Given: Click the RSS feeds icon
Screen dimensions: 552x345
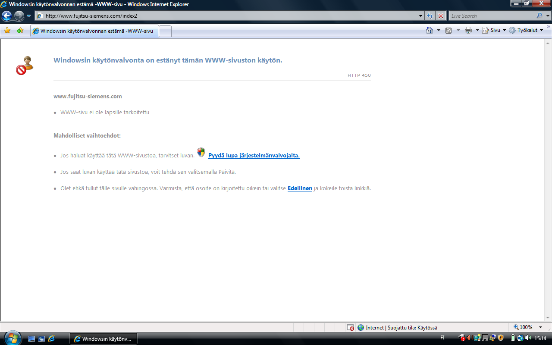Looking at the screenshot, I should point(448,30).
